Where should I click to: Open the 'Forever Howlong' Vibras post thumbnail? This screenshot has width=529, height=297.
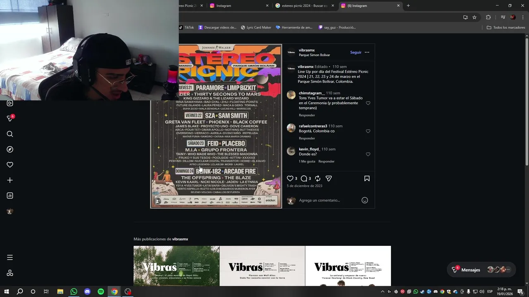[348, 266]
